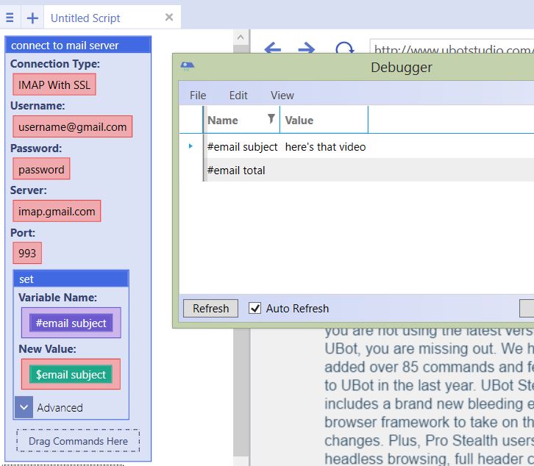Open the Debugger View menu
The image size is (534, 466).
pos(282,96)
